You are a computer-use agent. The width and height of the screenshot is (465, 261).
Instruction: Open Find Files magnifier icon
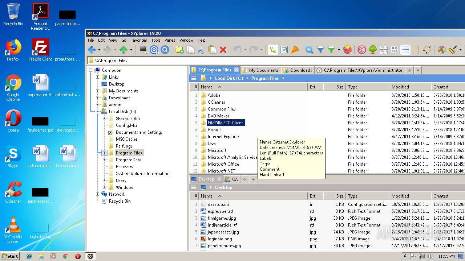point(309,50)
